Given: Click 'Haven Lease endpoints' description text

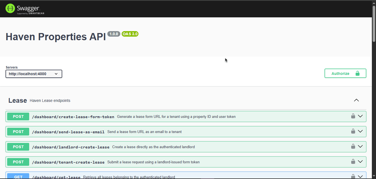Looking at the screenshot, I should 50,101.
